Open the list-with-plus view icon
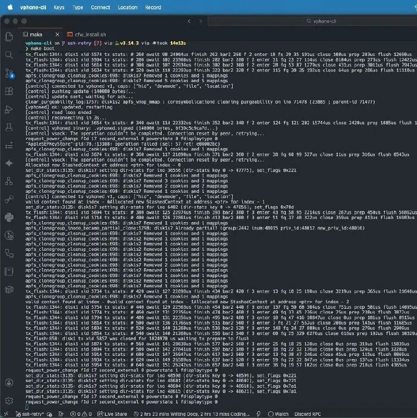 (x=9, y=146)
